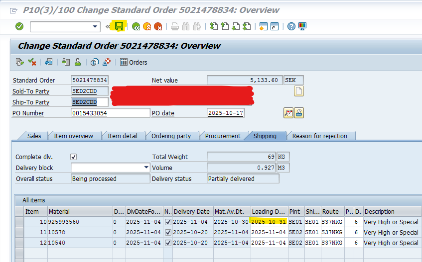Click the stamp icon right of PO date
This screenshot has width=422, height=262.
coord(299,113)
